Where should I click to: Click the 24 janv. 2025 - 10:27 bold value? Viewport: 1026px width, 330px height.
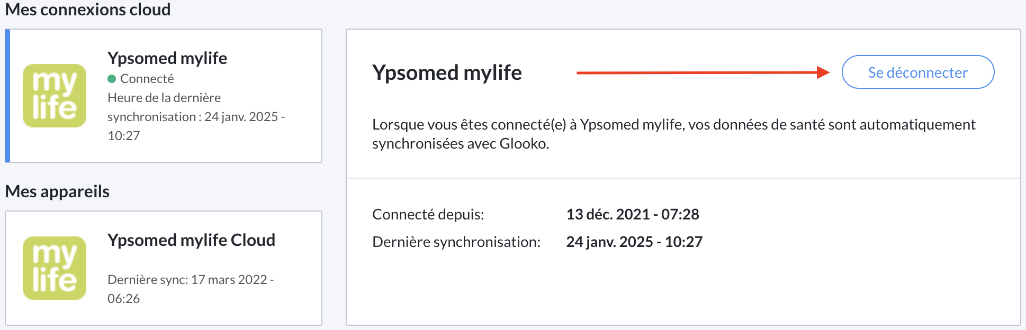coord(634,242)
